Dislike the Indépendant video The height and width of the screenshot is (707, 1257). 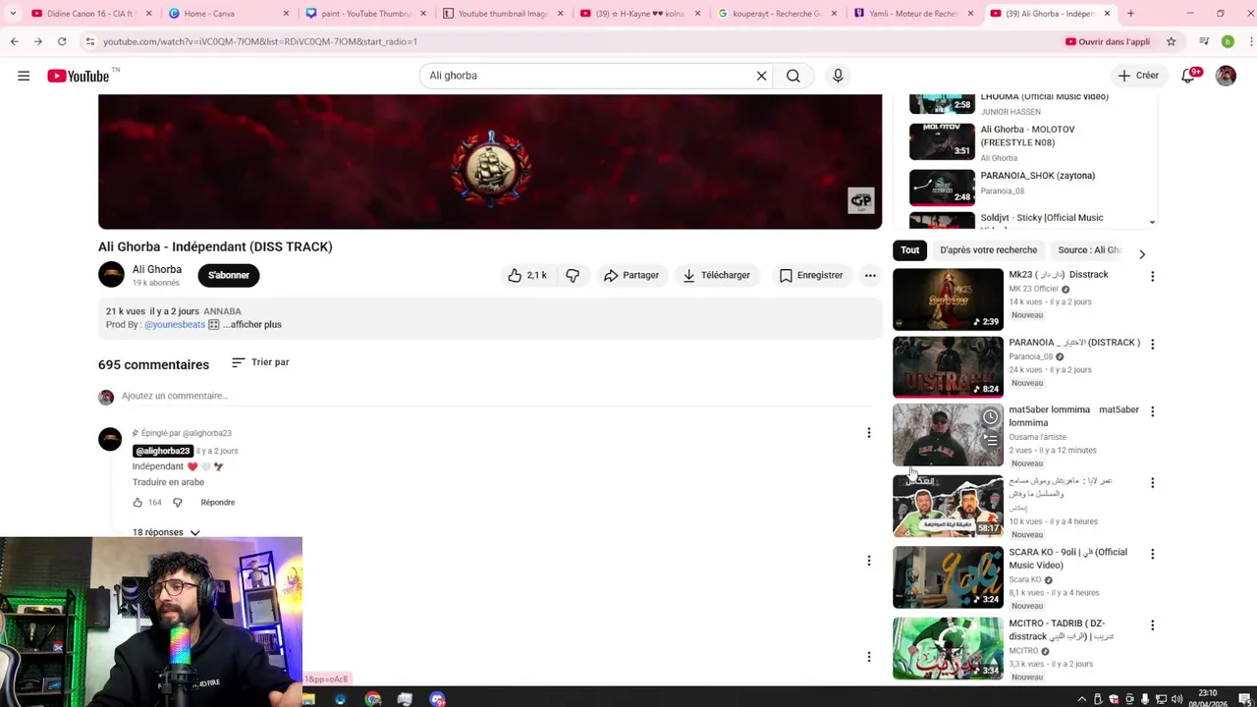tap(573, 275)
